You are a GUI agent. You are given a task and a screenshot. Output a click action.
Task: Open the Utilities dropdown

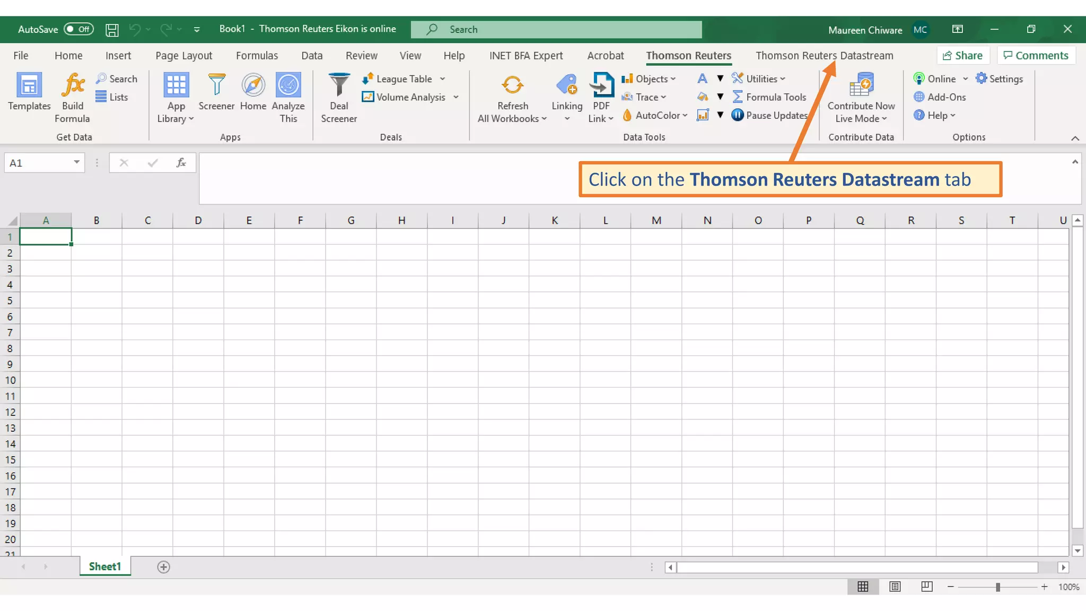tap(758, 78)
